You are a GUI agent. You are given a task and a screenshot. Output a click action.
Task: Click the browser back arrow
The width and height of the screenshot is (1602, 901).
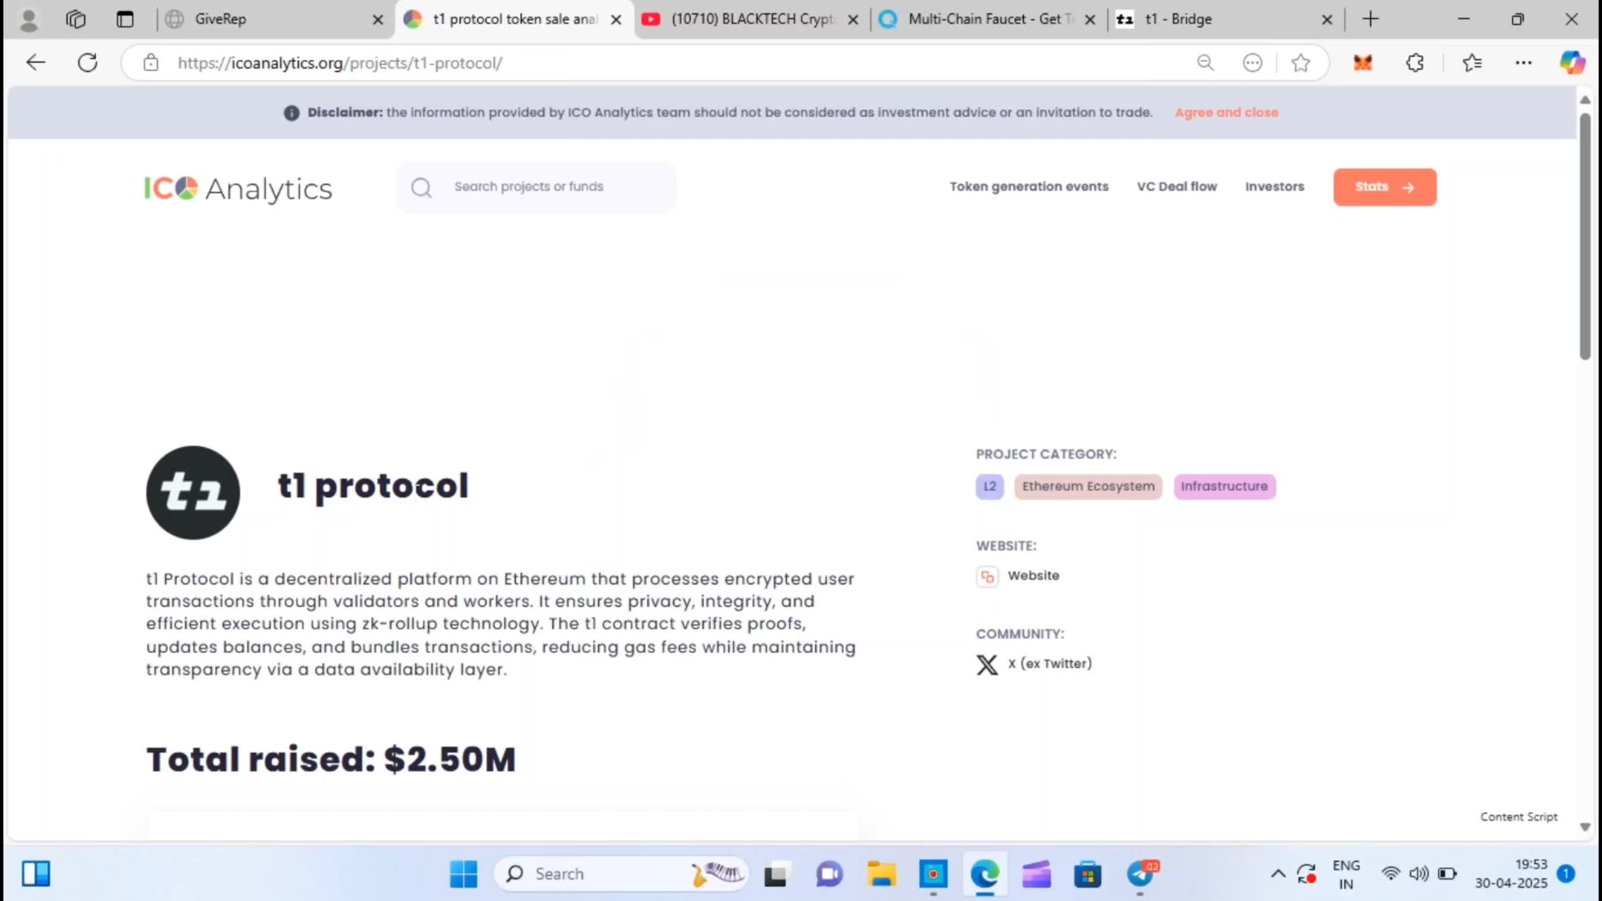(35, 62)
